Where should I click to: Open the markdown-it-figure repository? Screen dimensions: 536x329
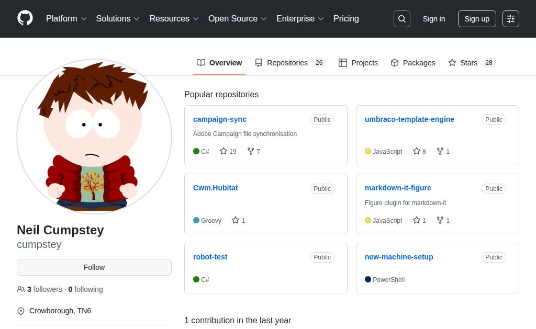click(x=398, y=188)
